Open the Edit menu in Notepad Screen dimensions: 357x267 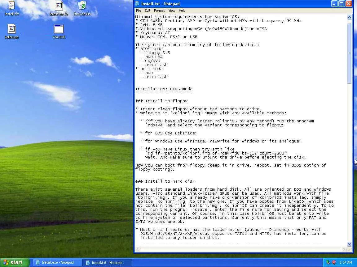tap(148, 11)
